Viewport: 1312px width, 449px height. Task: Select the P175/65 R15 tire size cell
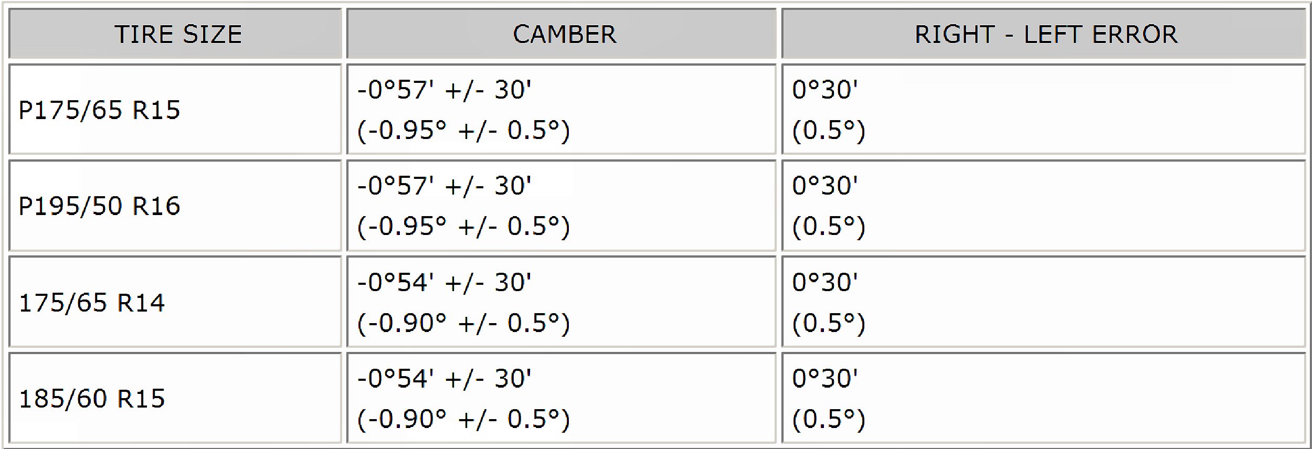(99, 110)
